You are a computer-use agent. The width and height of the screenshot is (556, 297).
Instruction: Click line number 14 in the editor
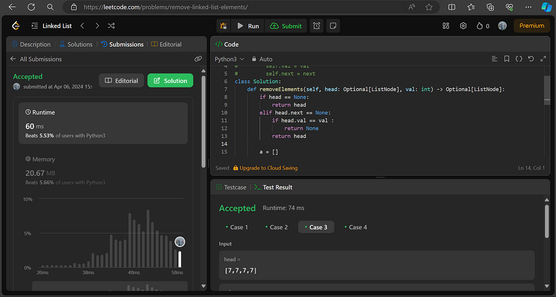click(224, 144)
